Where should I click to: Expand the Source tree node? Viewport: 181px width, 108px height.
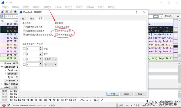[x=5, y=74]
